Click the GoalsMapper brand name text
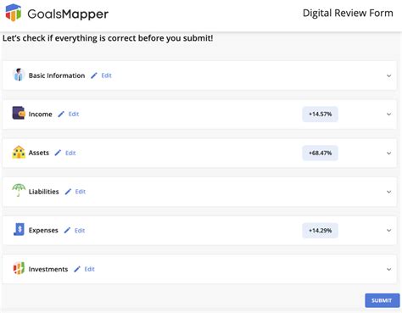Screen dimensions: 402x313 click(68, 14)
